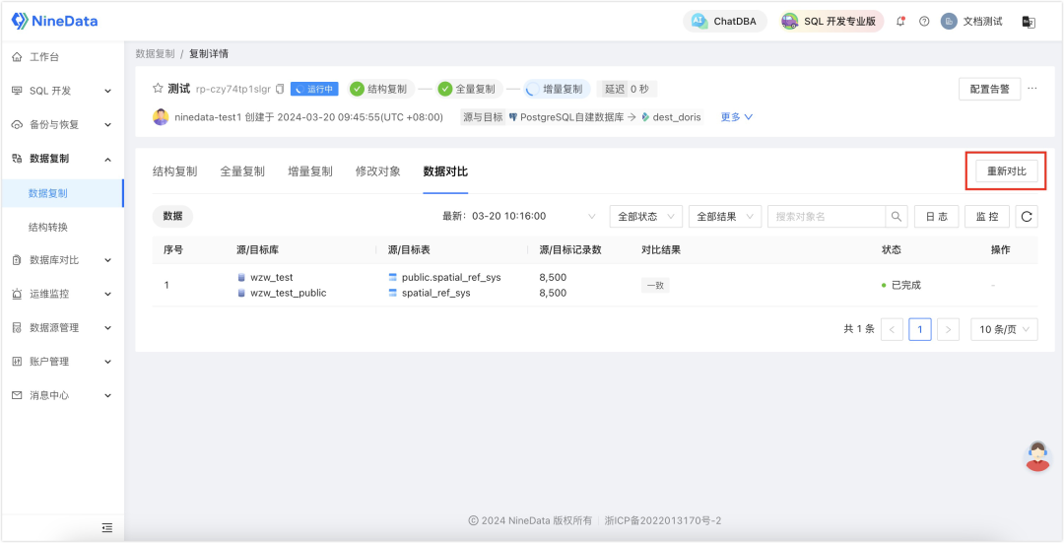Refresh the comparison list

(x=1027, y=217)
